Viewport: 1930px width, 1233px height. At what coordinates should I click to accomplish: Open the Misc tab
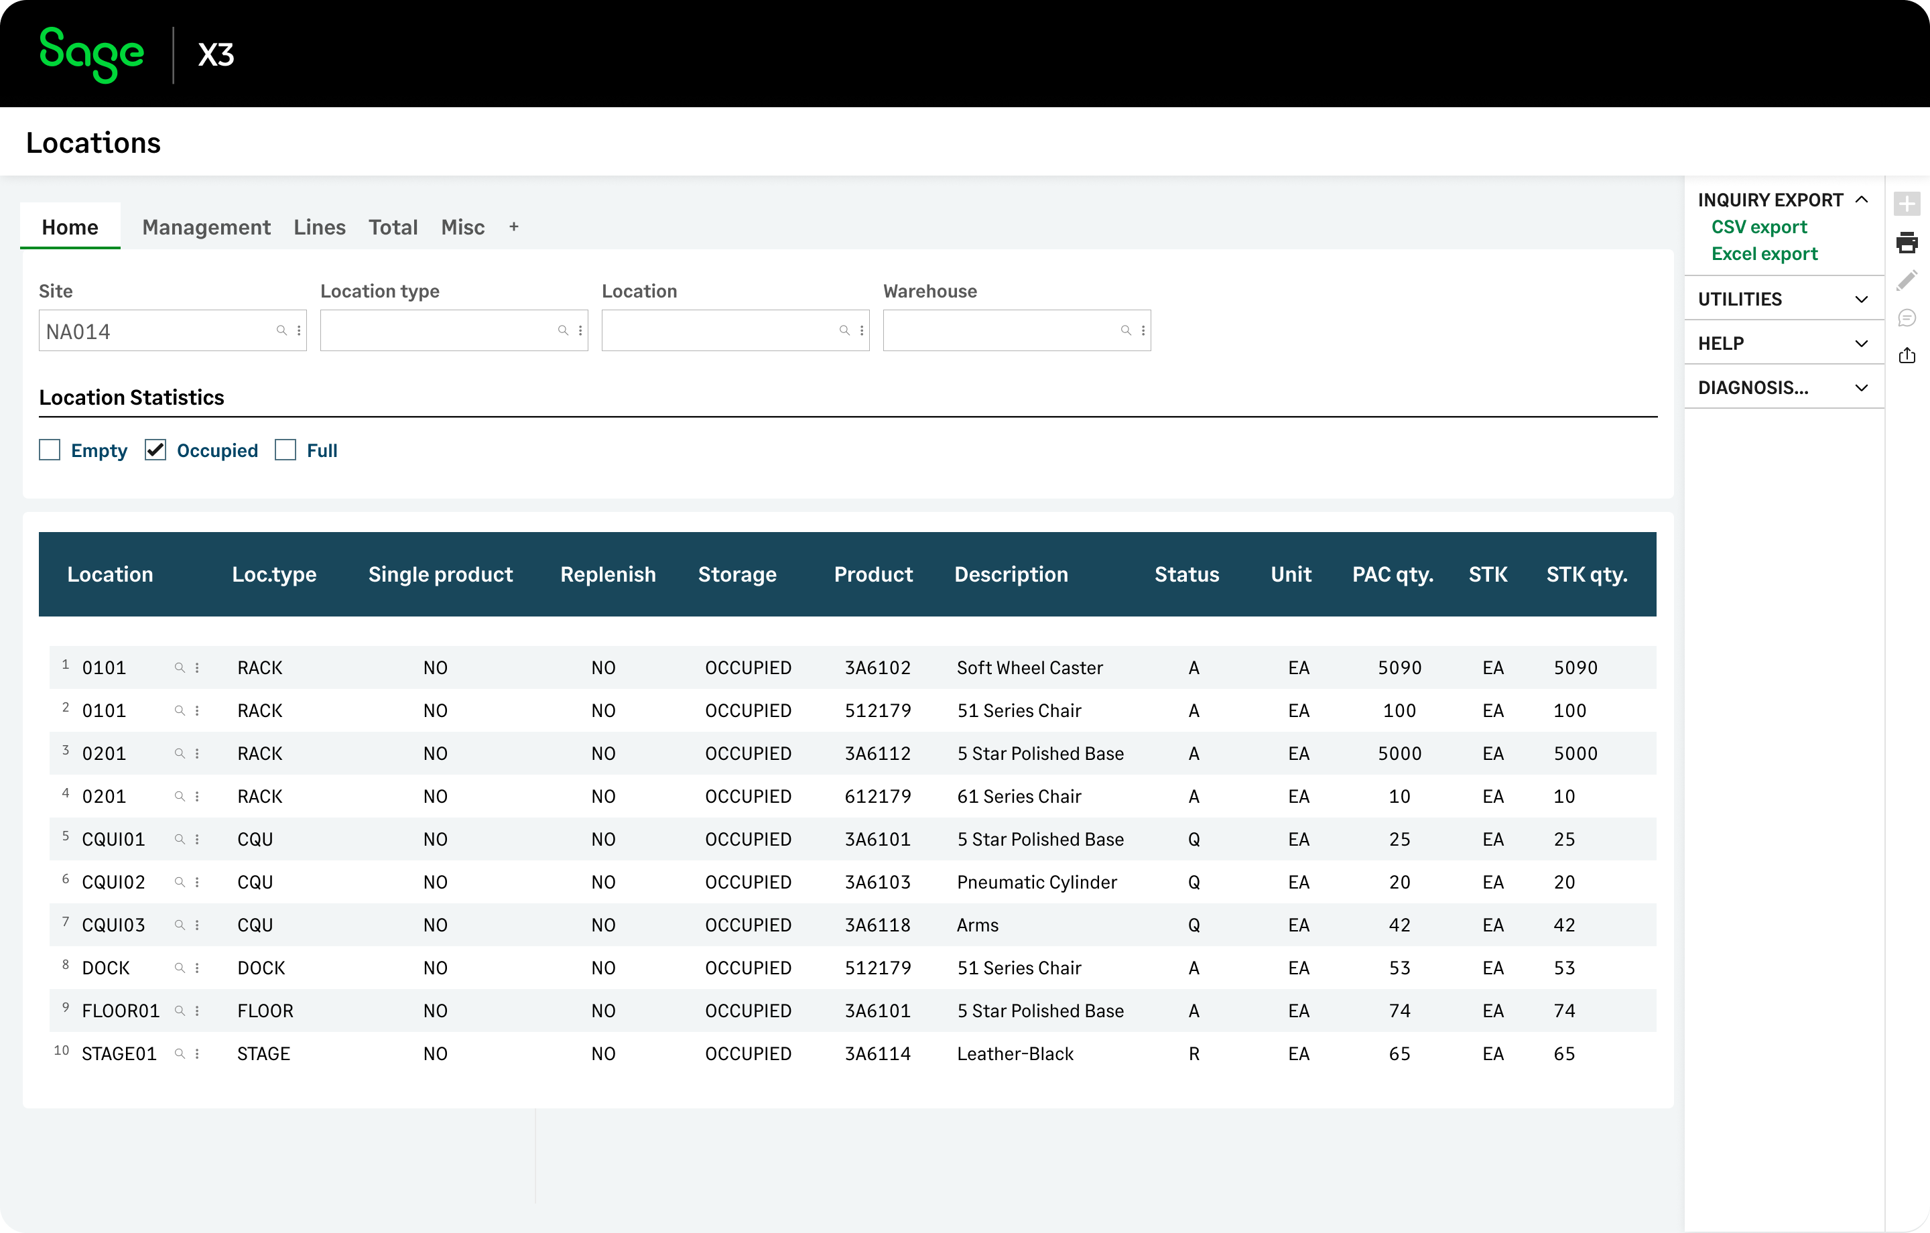click(x=462, y=227)
